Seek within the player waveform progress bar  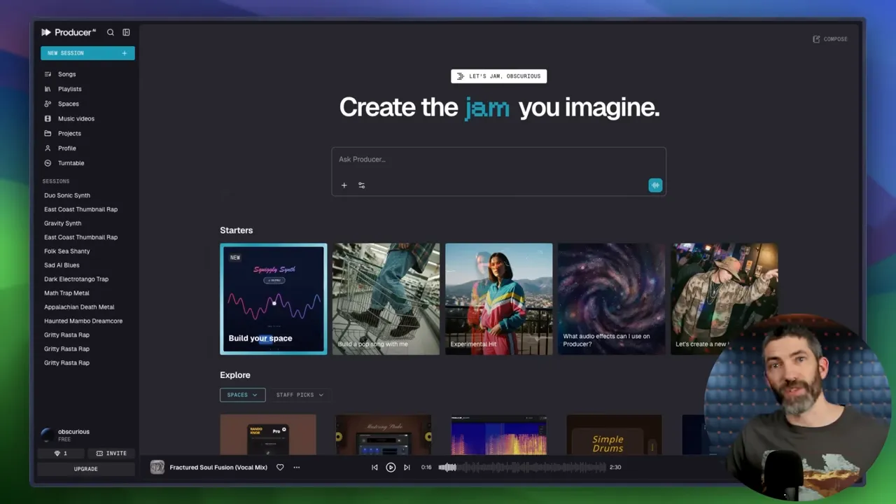point(522,467)
